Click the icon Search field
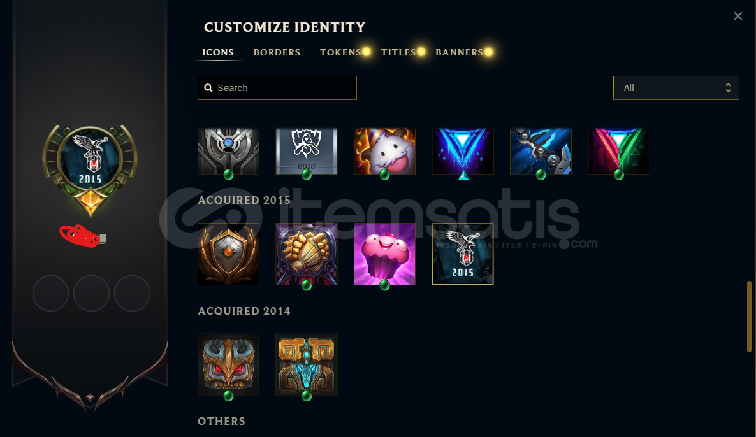756x437 pixels. [277, 88]
